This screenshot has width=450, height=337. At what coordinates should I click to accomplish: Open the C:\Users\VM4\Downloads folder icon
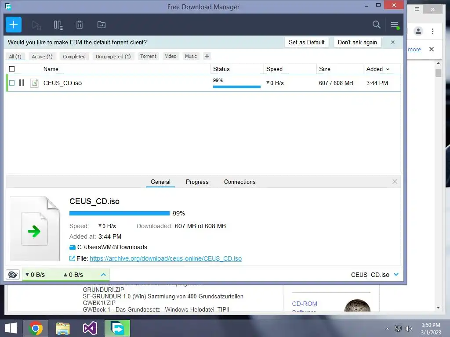[73, 247]
